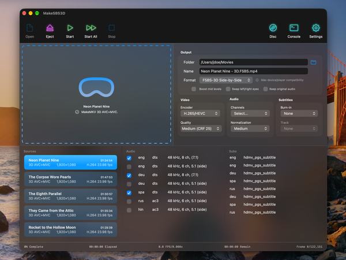Select the Neon Planet Nine source

70,162
